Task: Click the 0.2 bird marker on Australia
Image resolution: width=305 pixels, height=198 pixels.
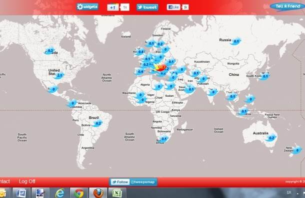Action: (271, 138)
